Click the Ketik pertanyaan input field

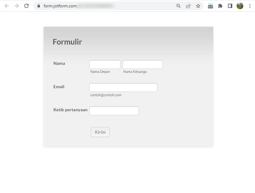(114, 111)
